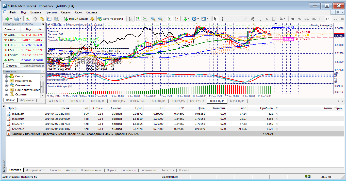Select order 46325169 row
Viewport: 347px width, 181px height.
pos(18,114)
